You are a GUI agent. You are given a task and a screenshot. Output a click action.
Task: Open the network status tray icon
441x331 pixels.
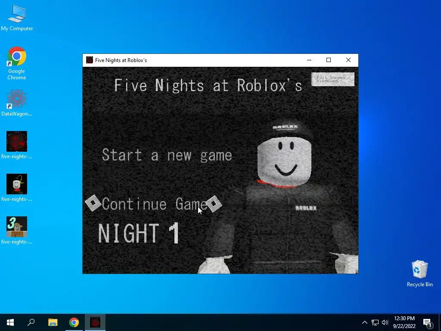click(375, 322)
